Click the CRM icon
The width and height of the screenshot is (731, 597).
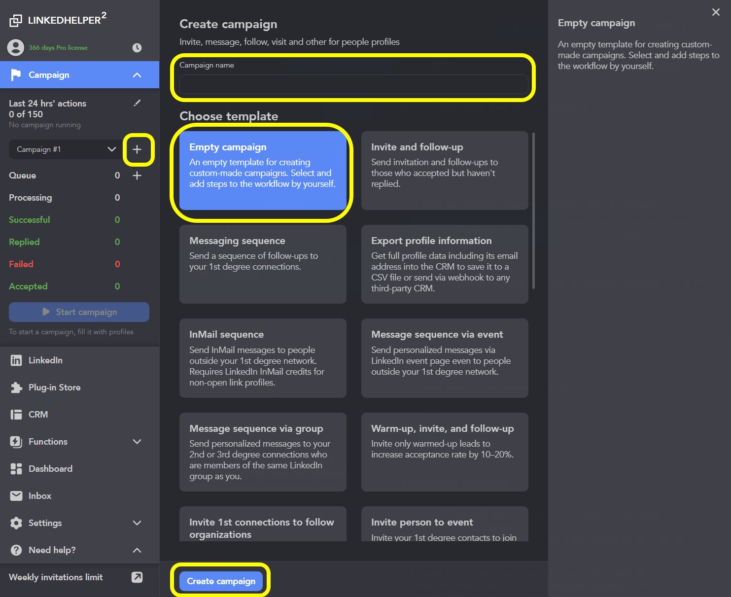(16, 415)
